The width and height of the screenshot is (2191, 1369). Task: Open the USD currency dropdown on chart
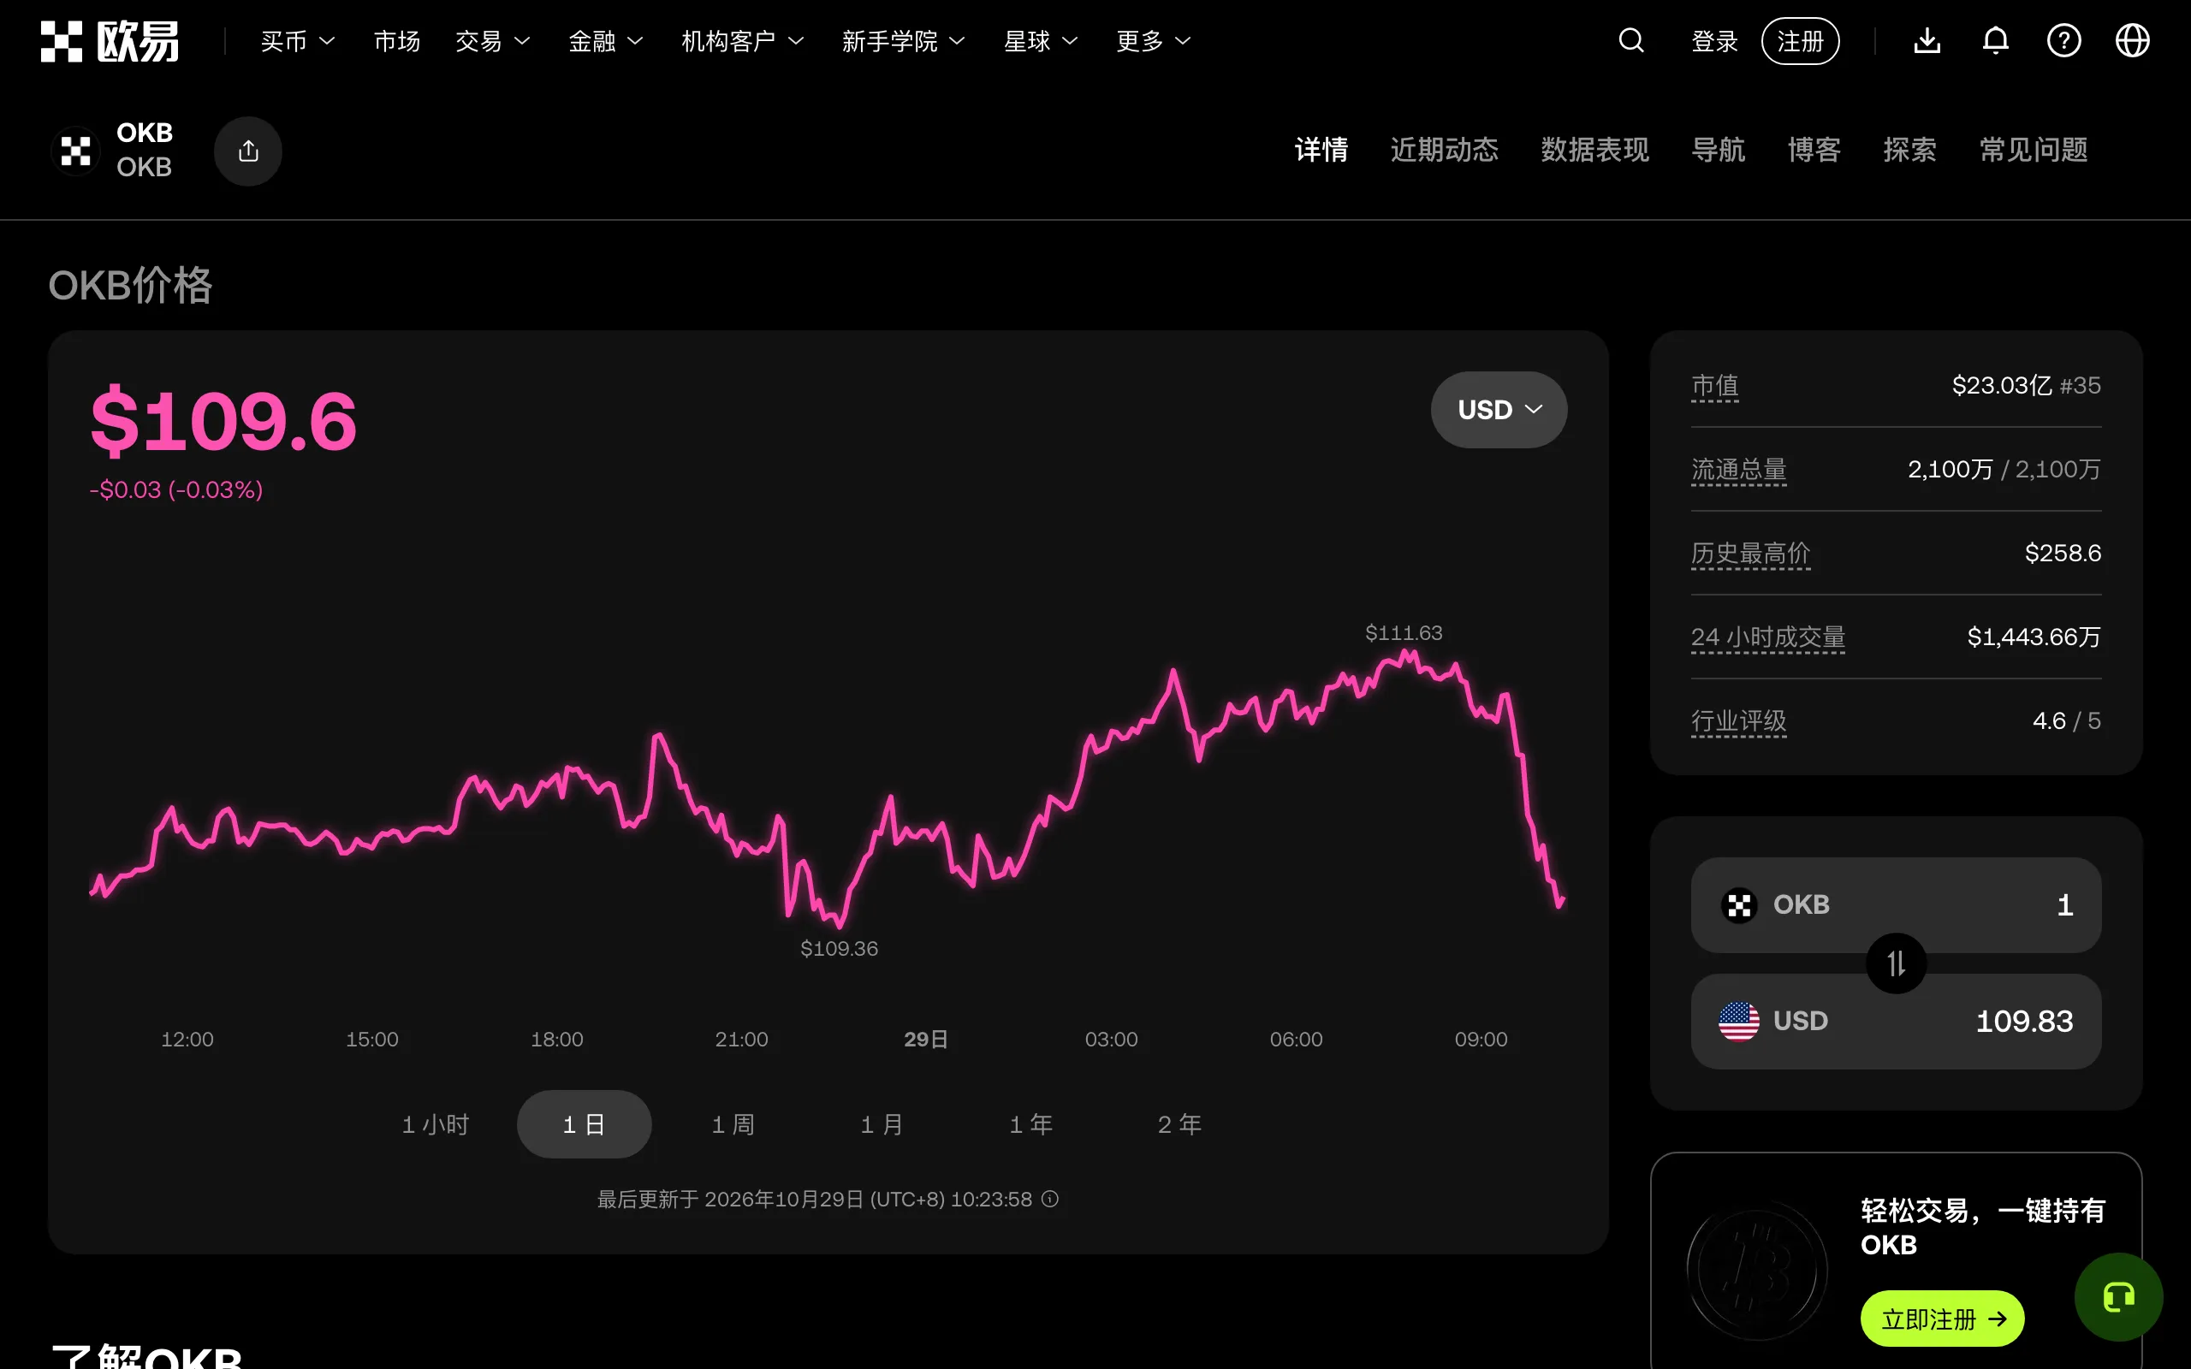pos(1499,409)
